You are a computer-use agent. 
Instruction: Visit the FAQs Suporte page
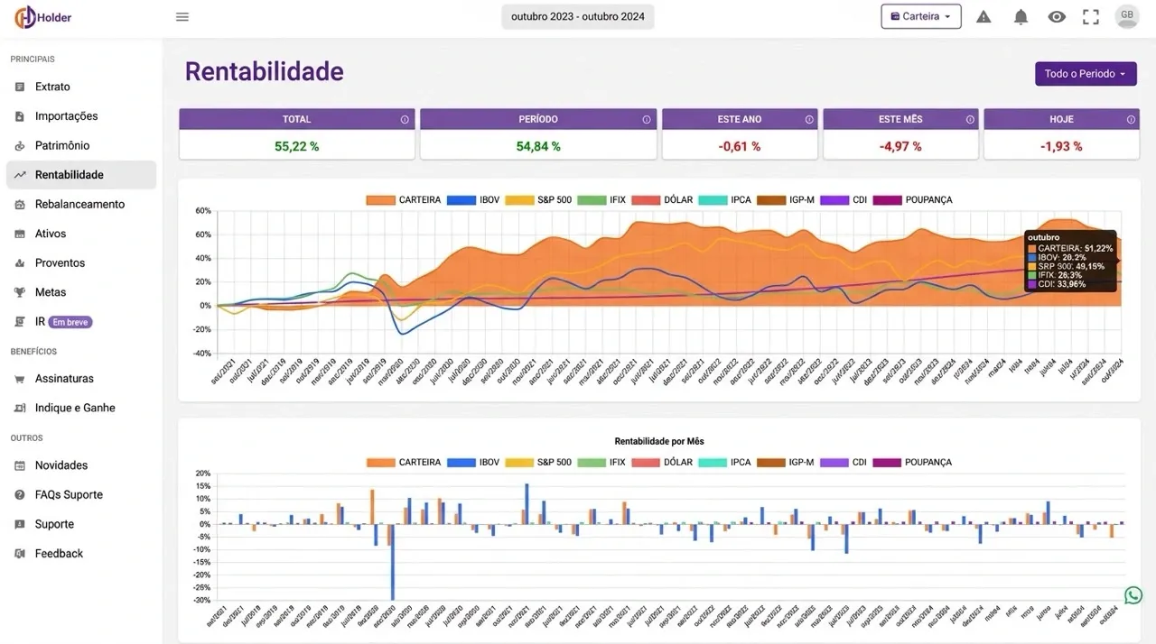tap(70, 494)
